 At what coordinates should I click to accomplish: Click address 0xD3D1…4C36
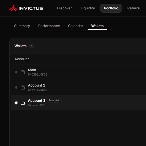[x=38, y=74]
